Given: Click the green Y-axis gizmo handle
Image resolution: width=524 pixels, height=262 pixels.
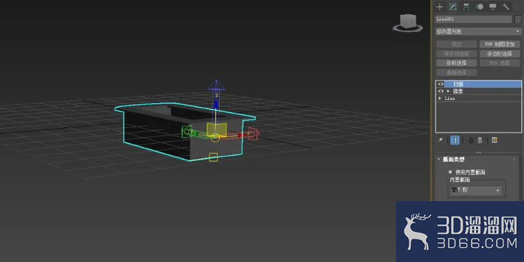Looking at the screenshot, I should [186, 131].
